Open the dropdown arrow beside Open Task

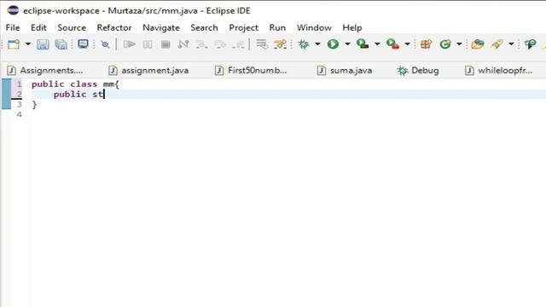click(511, 44)
